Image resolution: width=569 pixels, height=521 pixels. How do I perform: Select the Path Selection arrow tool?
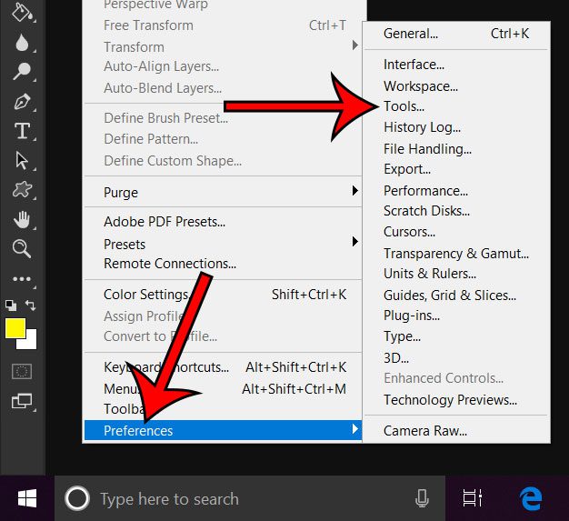22,160
